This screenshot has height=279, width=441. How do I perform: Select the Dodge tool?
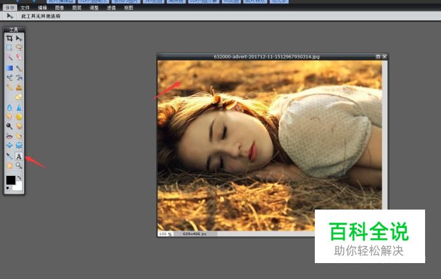tap(10, 126)
